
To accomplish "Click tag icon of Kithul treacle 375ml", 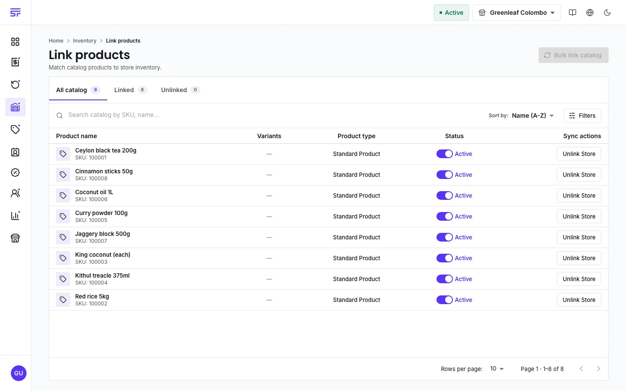I will click(x=63, y=279).
